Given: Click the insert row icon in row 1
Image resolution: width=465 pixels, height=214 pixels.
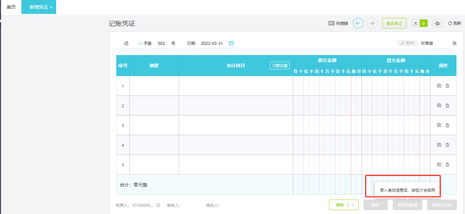Looking at the screenshot, I should [x=439, y=86].
